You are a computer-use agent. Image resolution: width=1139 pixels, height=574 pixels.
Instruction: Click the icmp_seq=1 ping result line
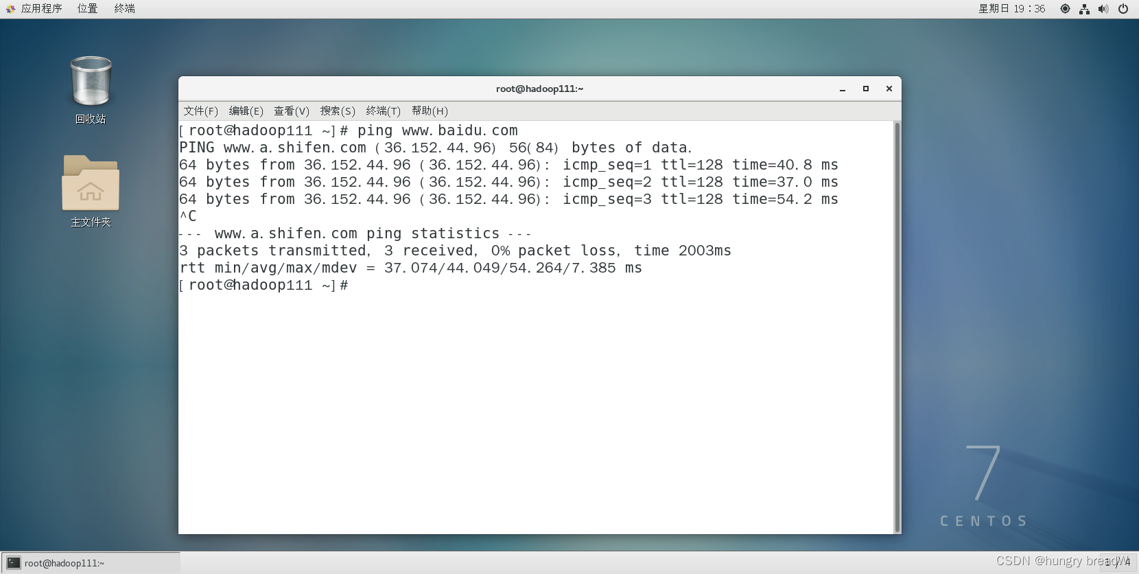508,165
